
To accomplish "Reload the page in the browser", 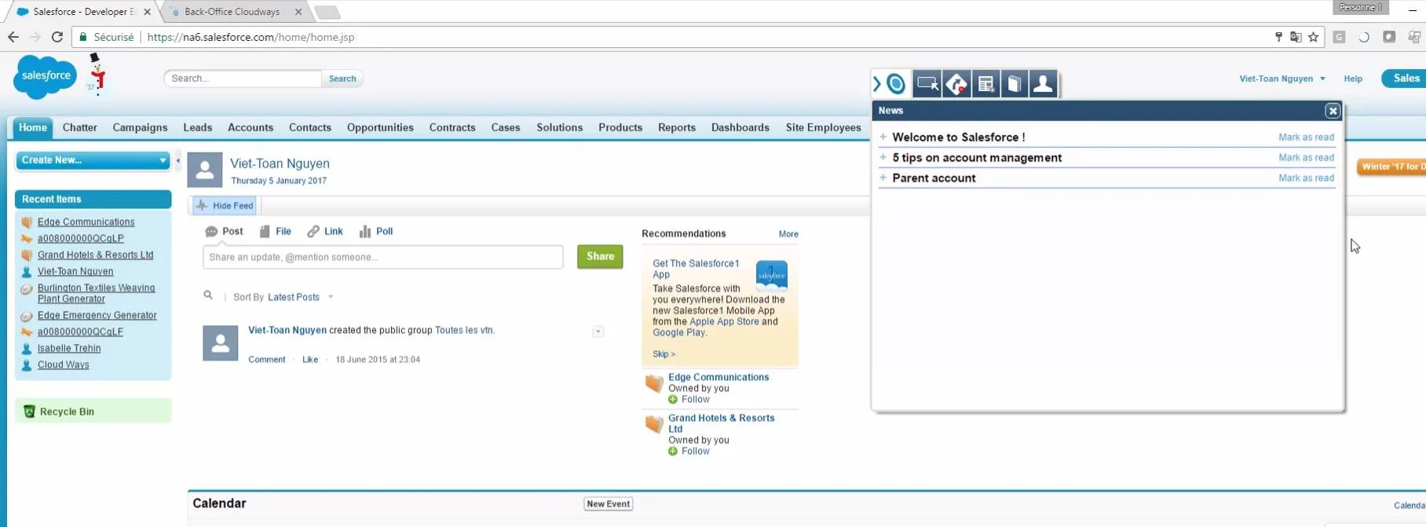I will click(57, 37).
